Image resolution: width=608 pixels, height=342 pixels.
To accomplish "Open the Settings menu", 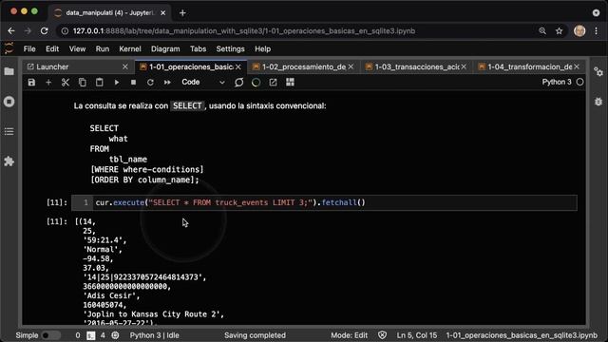I will tap(230, 48).
